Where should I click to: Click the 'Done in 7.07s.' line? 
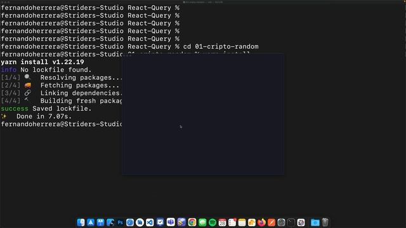pos(44,117)
